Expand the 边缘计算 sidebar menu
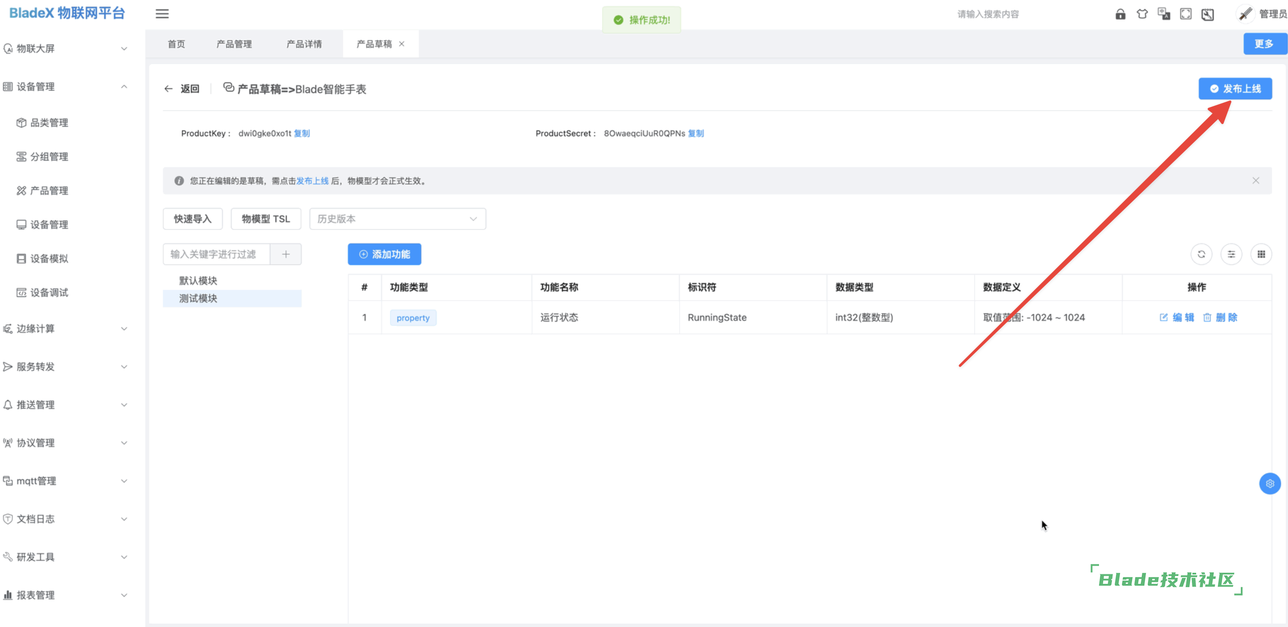Screen dimensions: 1288x627 (65, 328)
